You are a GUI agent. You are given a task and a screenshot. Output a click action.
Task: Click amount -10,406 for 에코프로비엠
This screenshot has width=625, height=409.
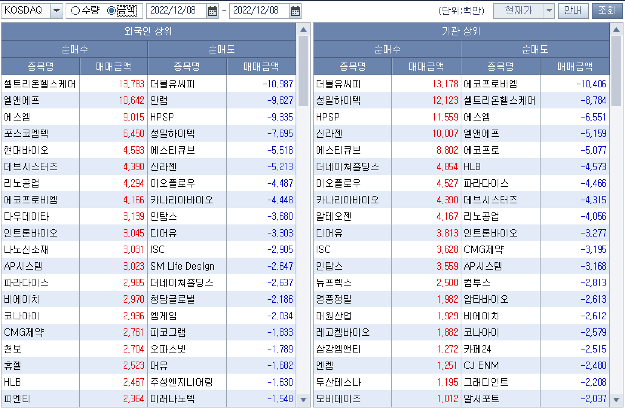point(591,84)
